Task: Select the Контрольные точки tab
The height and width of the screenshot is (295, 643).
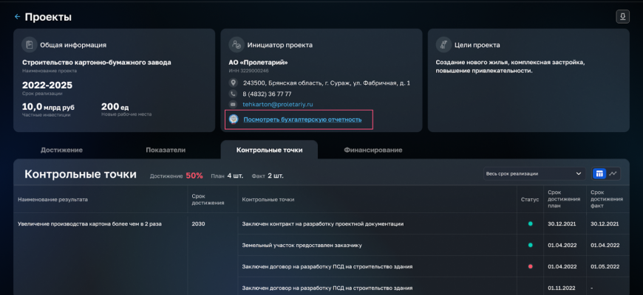Action: [269, 150]
